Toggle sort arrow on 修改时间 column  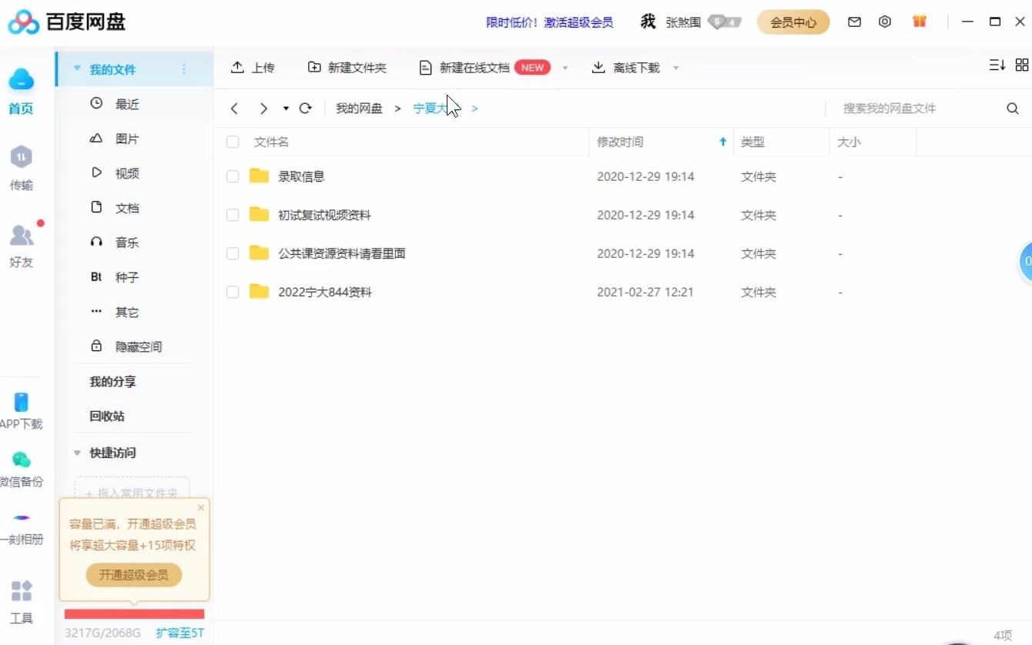(x=722, y=142)
